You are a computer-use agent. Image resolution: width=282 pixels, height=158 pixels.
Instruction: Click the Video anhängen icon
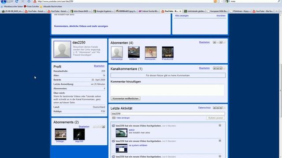[114, 118]
